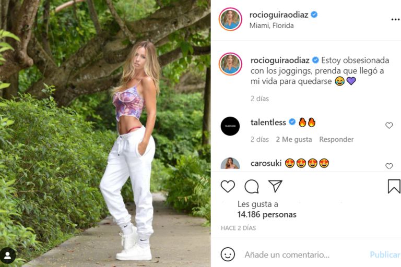Open comments with the speech bubble icon

click(x=252, y=186)
